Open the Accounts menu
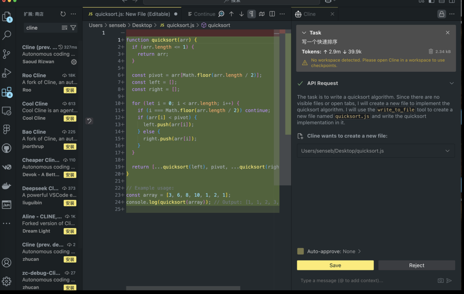The width and height of the screenshot is (464, 294). 7,262
